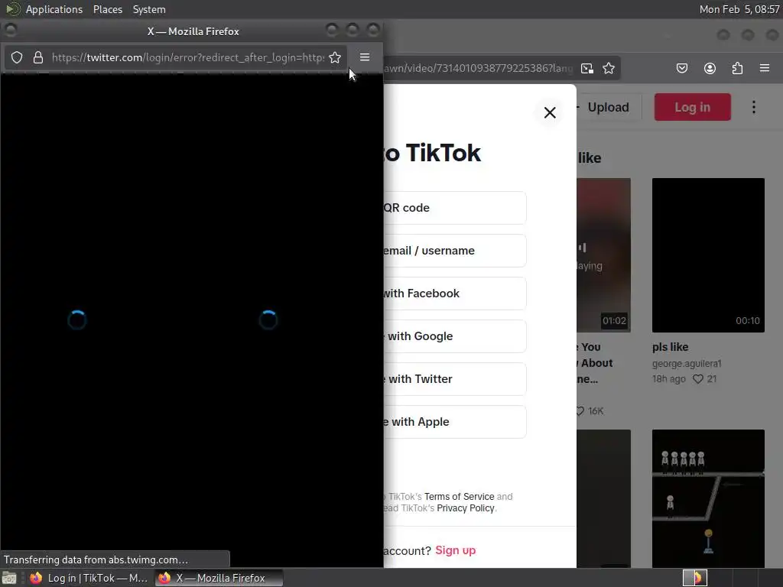This screenshot has width=783, height=587.
Task: Choose the email / username login option
Action: pyautogui.click(x=454, y=251)
